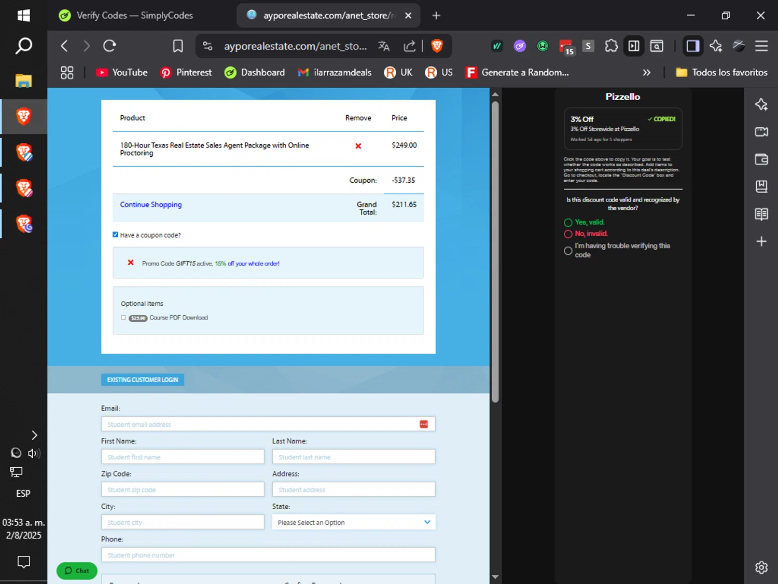Open Brave Shields lion icon

point(437,46)
